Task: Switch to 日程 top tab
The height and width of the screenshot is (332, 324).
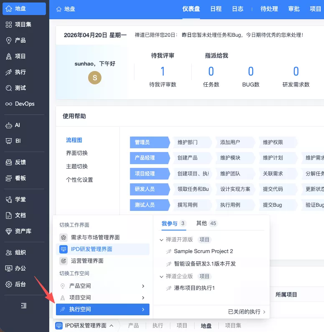Action: point(216,9)
